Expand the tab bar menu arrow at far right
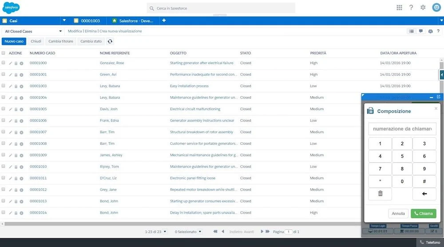Viewport: 444px width, 247px height. point(441,20)
